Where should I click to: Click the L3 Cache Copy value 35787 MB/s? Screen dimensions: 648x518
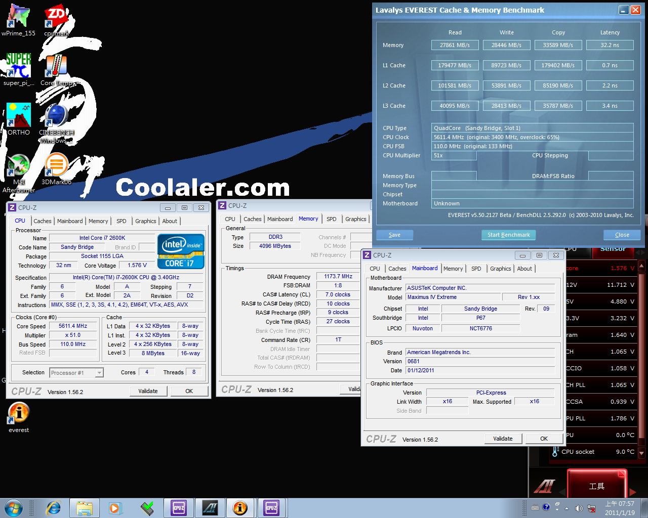pyautogui.click(x=558, y=106)
